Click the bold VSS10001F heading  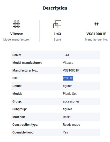(x=96, y=34)
